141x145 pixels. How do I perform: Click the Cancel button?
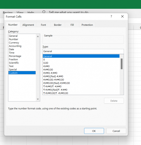[x=116, y=131]
